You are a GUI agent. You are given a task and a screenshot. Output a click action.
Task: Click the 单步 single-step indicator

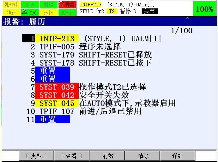[30, 5]
